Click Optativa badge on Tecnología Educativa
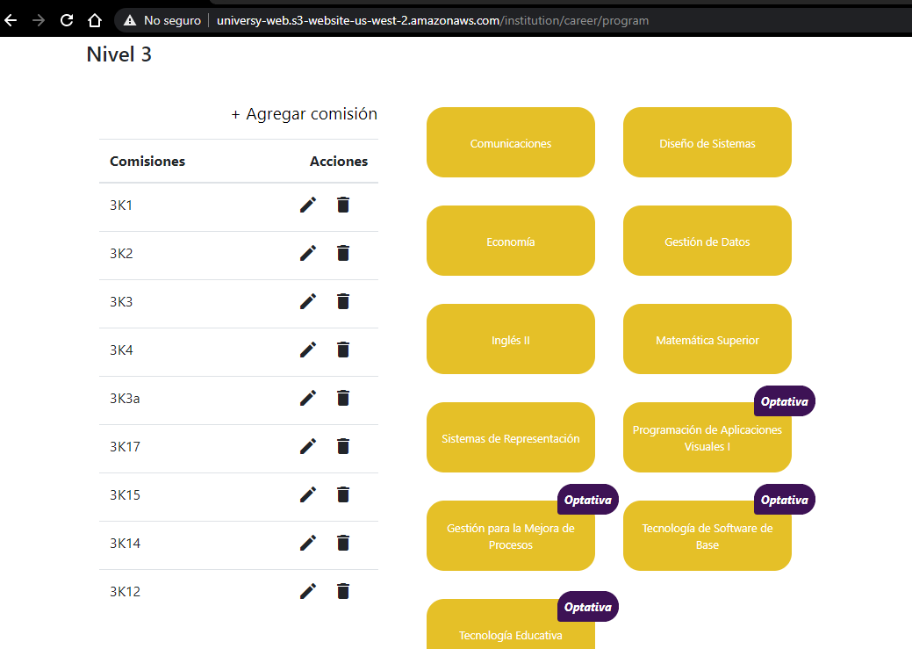Image resolution: width=912 pixels, height=649 pixels. pyautogui.click(x=588, y=607)
